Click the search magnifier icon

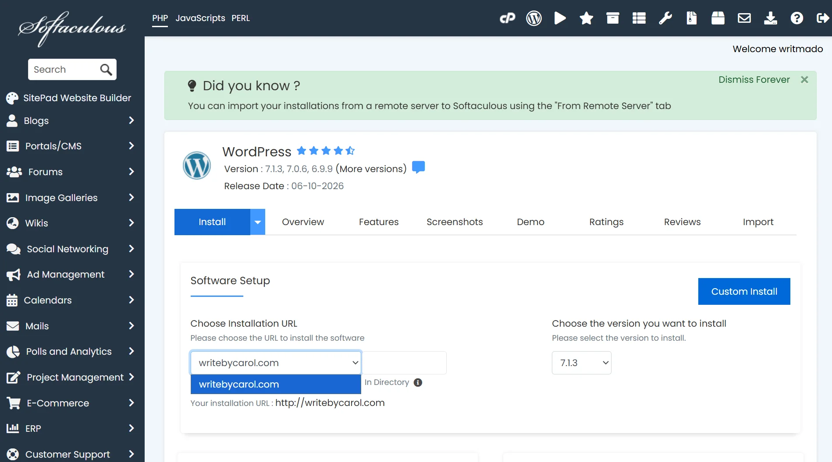(x=106, y=69)
